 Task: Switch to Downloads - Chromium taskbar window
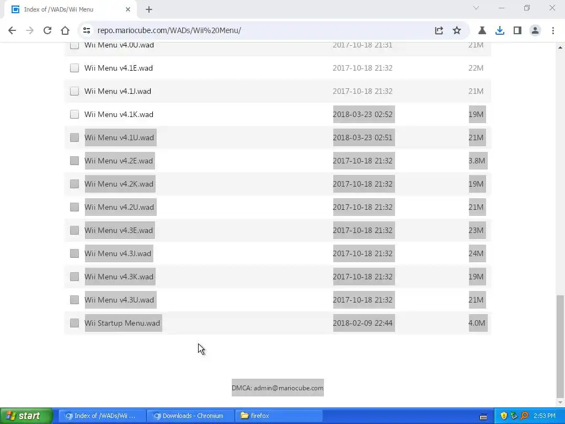click(190, 416)
